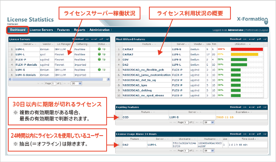
Task: Click green Up status icon for gssl LUM-L
Action: click(x=99, y=54)
